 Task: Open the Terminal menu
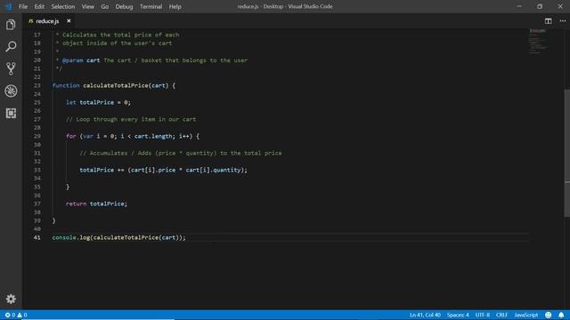pos(151,6)
